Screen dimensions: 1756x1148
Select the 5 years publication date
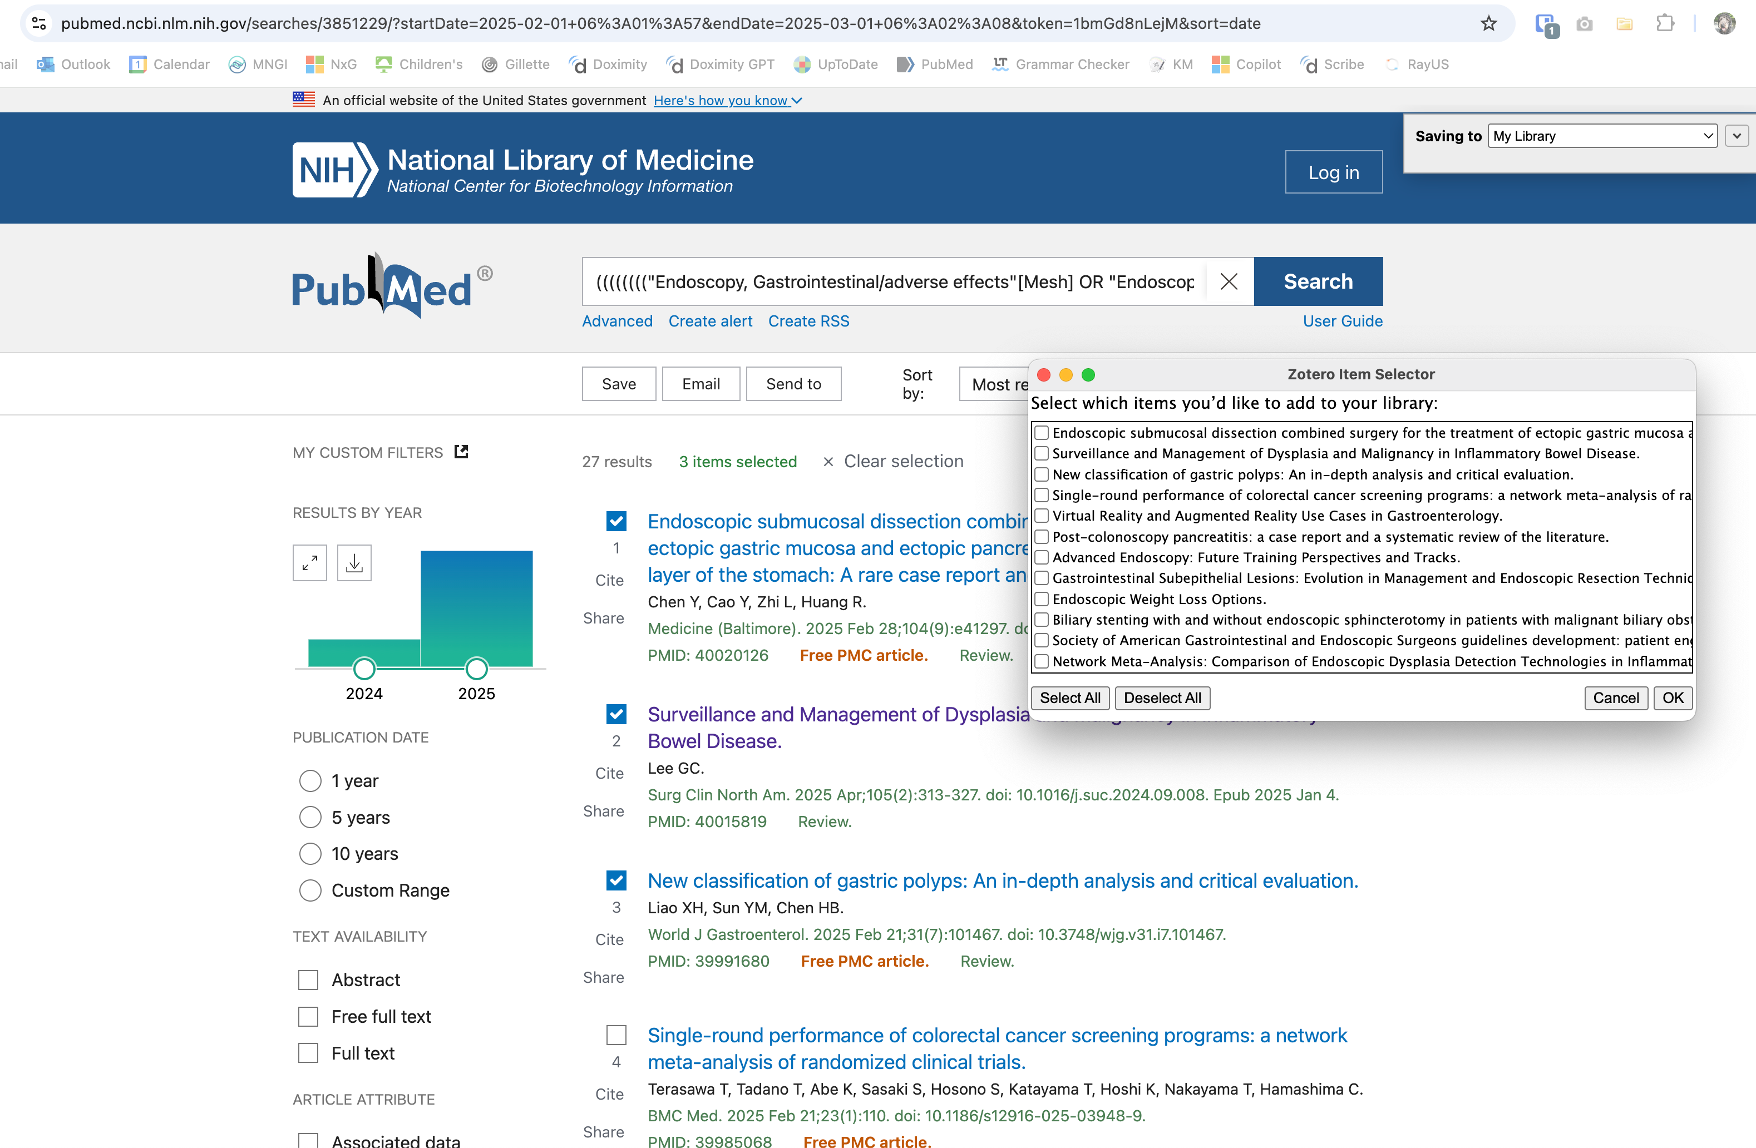pyautogui.click(x=310, y=817)
